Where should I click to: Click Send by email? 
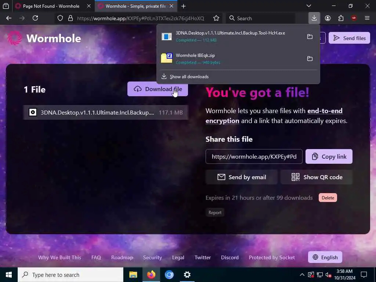242,177
